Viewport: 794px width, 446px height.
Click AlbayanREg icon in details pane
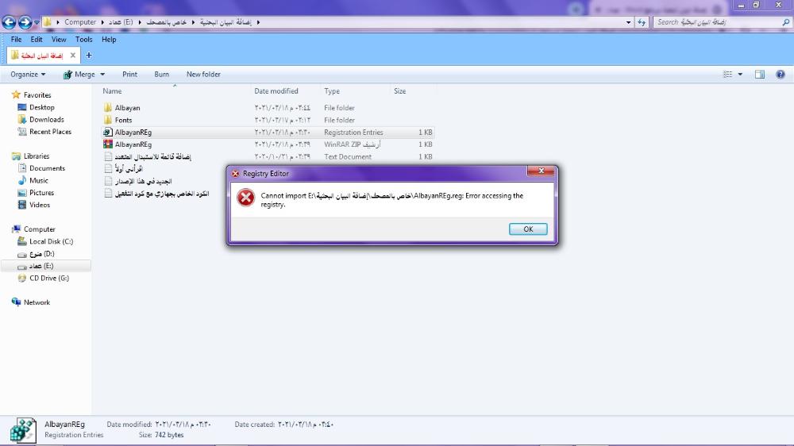23,430
